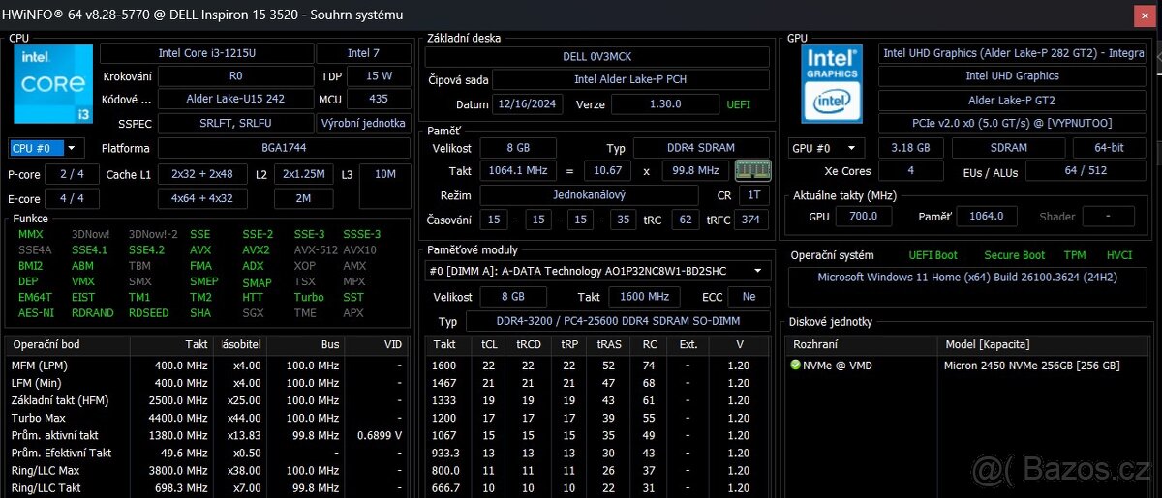Click the green NVMe drive status checkmark

pyautogui.click(x=796, y=366)
